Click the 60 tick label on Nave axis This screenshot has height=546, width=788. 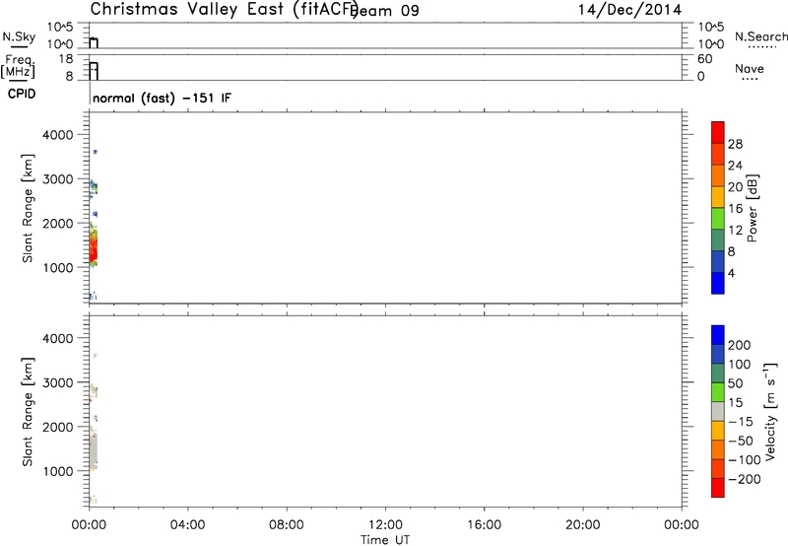pyautogui.click(x=704, y=59)
